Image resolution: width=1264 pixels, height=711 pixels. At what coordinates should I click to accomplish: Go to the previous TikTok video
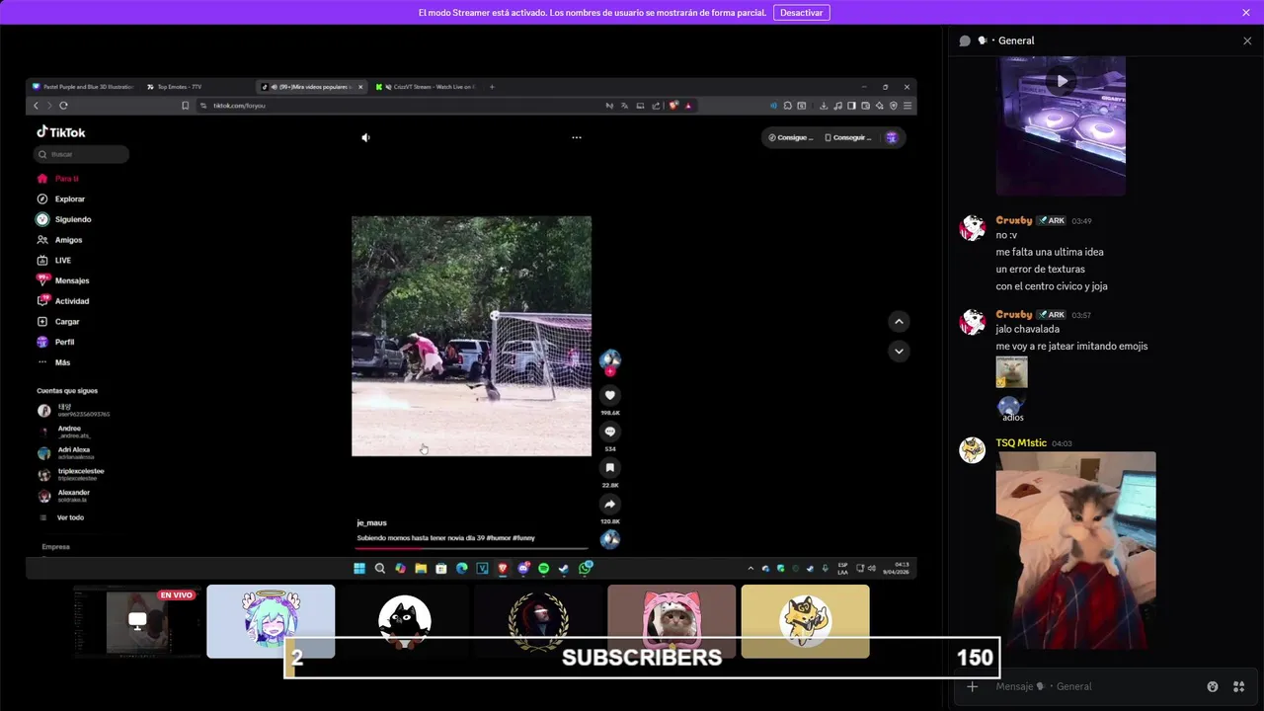coord(899,321)
